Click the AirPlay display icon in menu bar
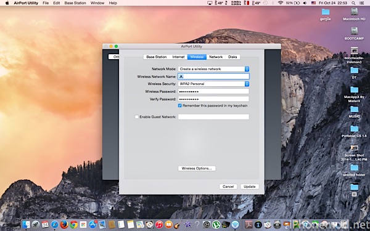The image size is (370, 231). pyautogui.click(x=210, y=3)
